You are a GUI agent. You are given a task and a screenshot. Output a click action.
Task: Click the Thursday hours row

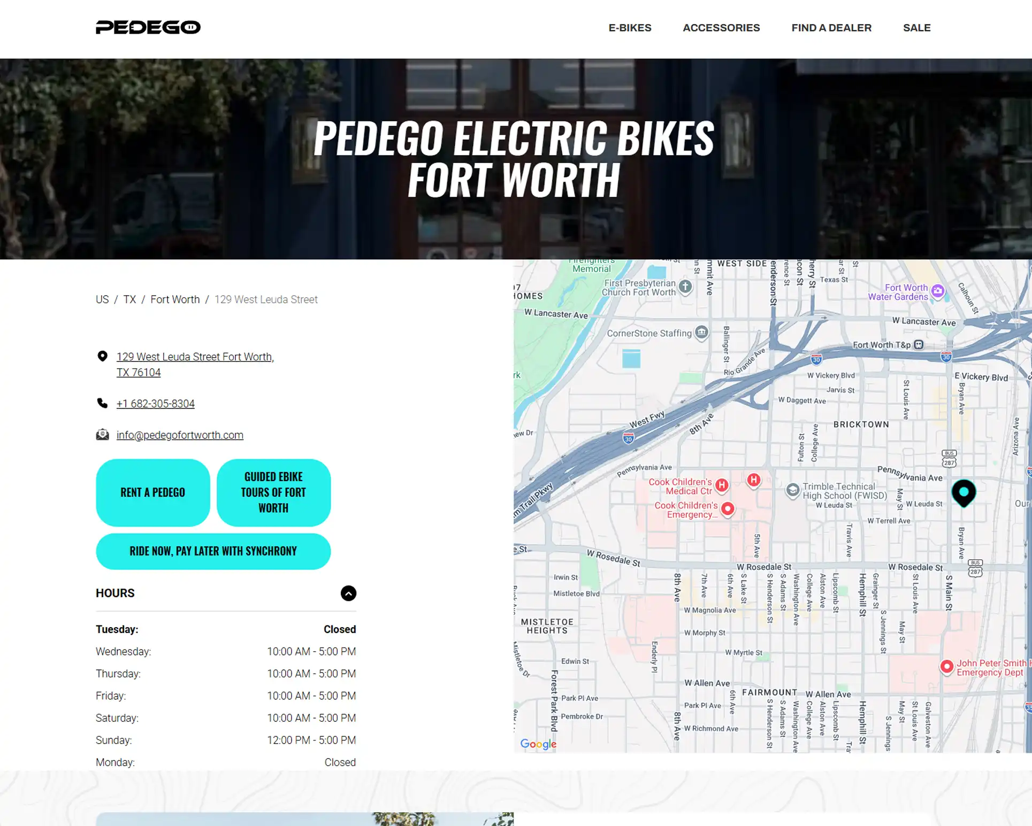coord(226,674)
